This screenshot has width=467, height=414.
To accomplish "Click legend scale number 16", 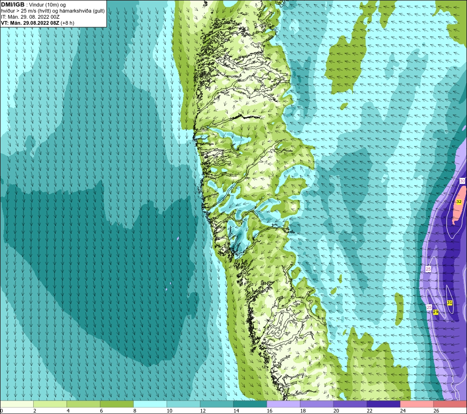I will [x=269, y=411].
